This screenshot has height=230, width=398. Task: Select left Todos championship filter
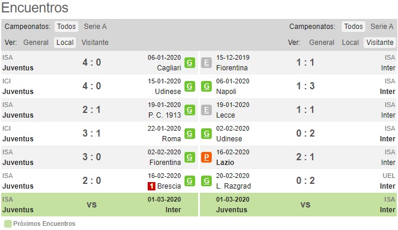(x=66, y=27)
